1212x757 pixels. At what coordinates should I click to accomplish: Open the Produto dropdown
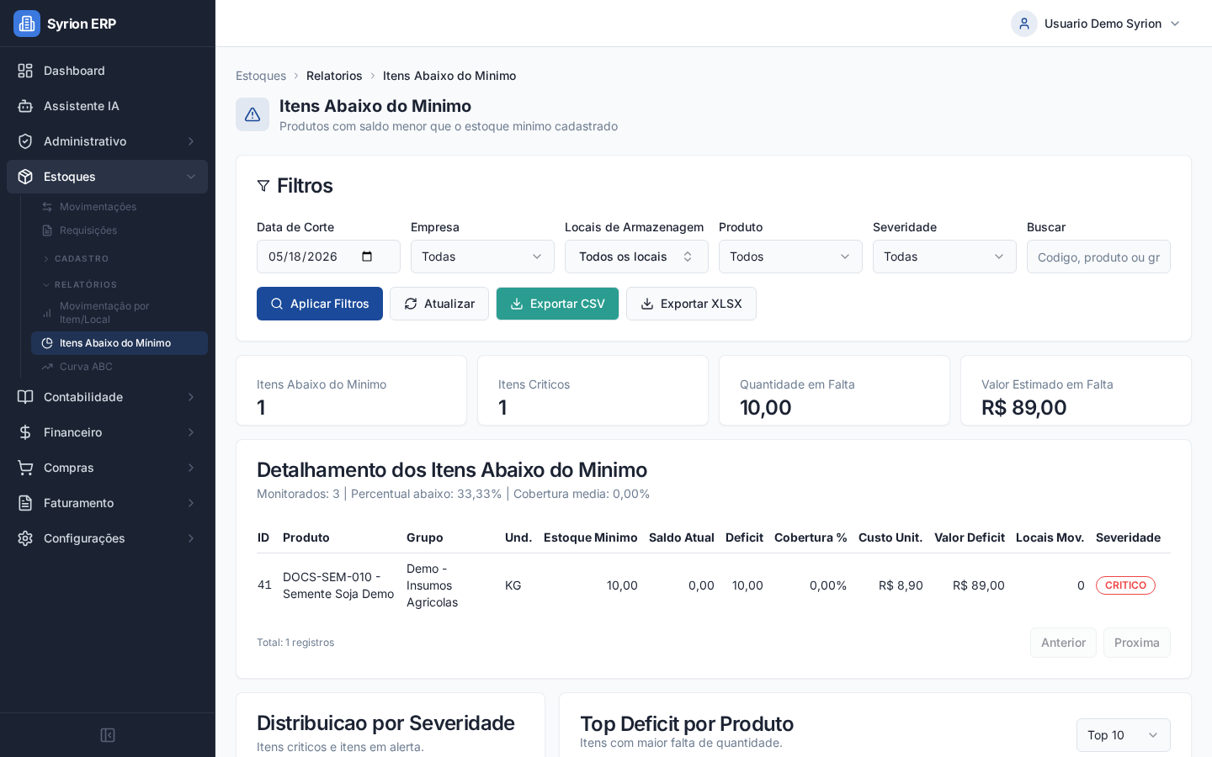pos(790,257)
